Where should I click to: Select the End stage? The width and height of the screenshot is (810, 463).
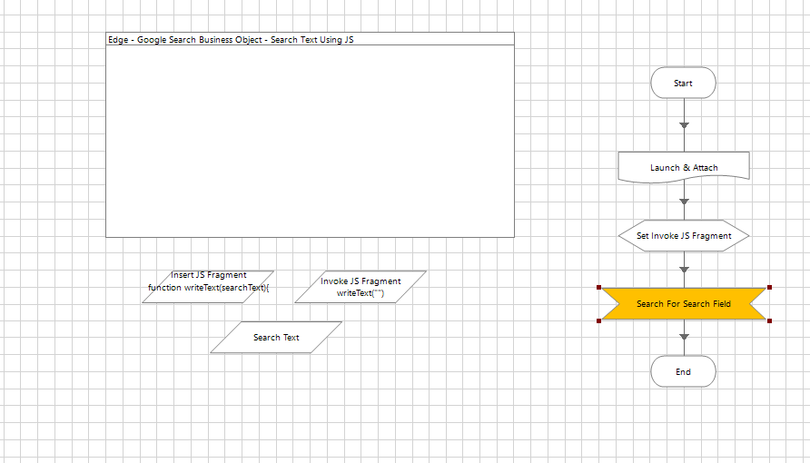pyautogui.click(x=683, y=371)
